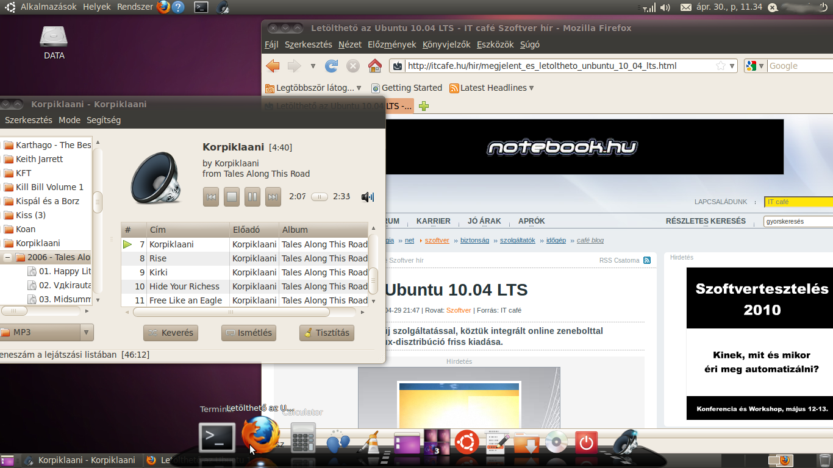Click Firefox back arrow button
This screenshot has width=833, height=468.
273,66
